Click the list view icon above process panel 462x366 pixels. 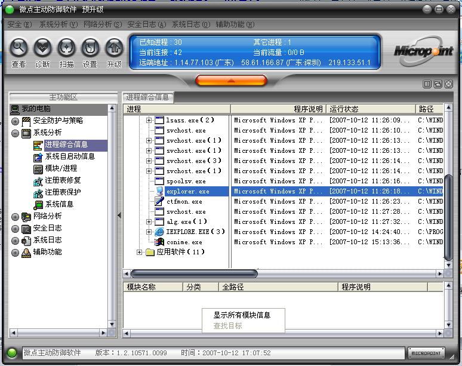pos(427,84)
